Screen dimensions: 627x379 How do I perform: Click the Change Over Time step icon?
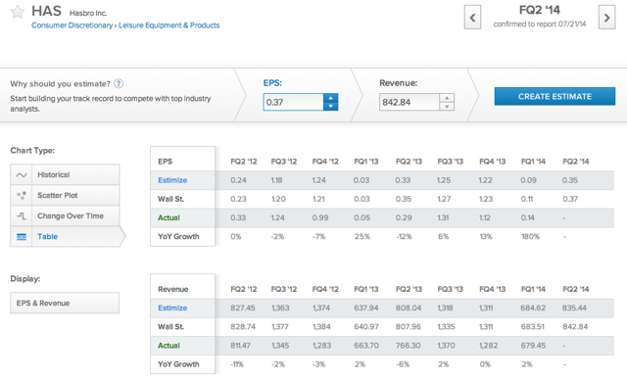click(x=22, y=215)
